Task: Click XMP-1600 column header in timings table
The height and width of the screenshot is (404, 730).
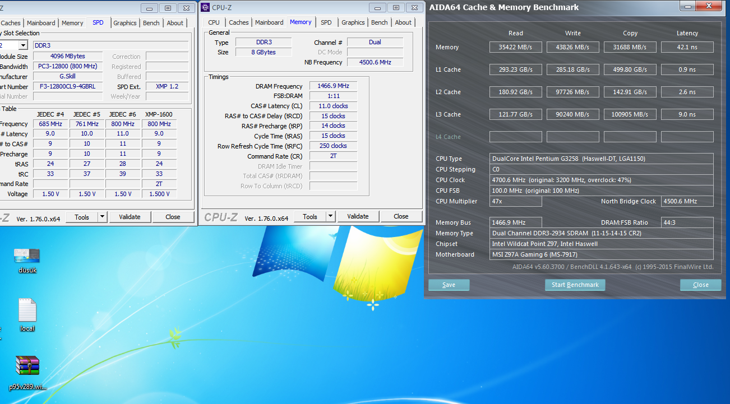Action: click(x=159, y=114)
